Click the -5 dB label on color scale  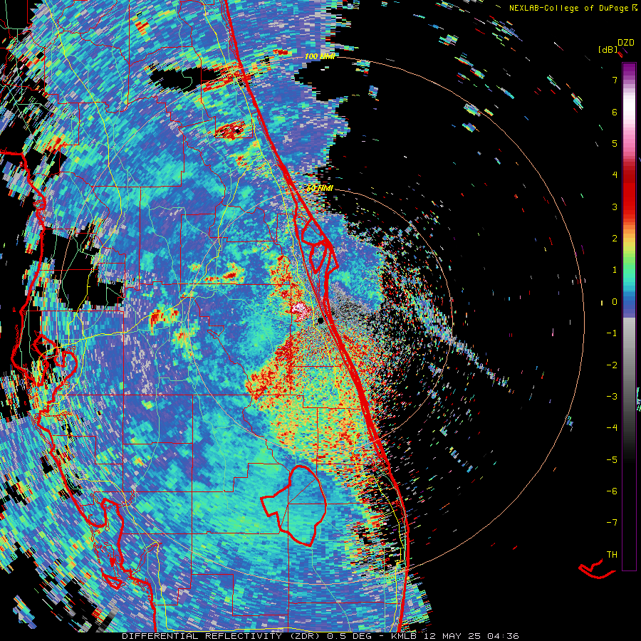tap(612, 459)
